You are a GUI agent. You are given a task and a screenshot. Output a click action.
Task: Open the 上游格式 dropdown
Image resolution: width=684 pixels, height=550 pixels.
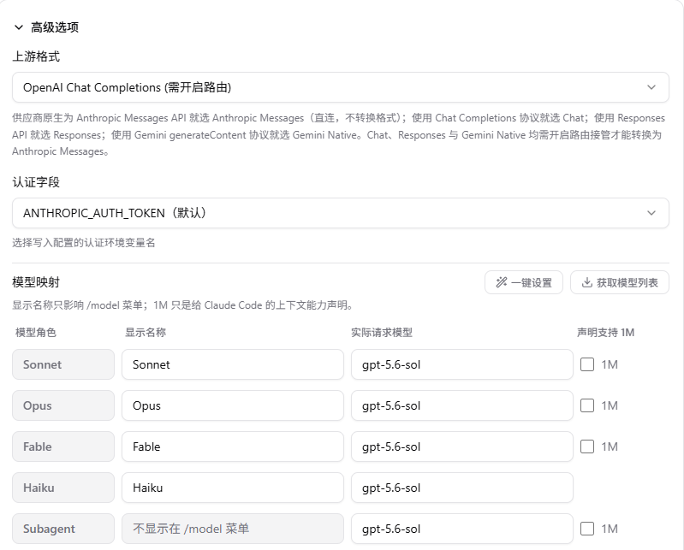click(340, 87)
